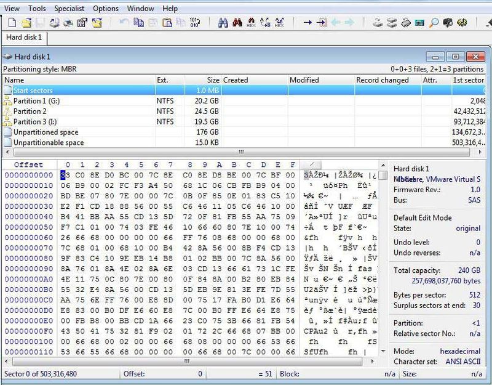This screenshot has width=492, height=385.
Task: Click the 'ANSI ASCII' character set value
Action: point(463,362)
